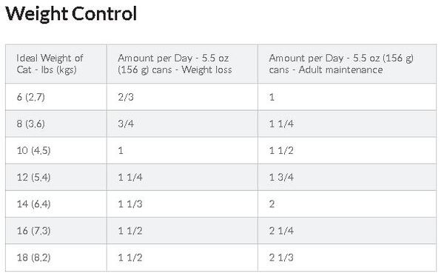Click the Adult maintenance column header
The height and width of the screenshot is (279, 444).
coord(341,64)
